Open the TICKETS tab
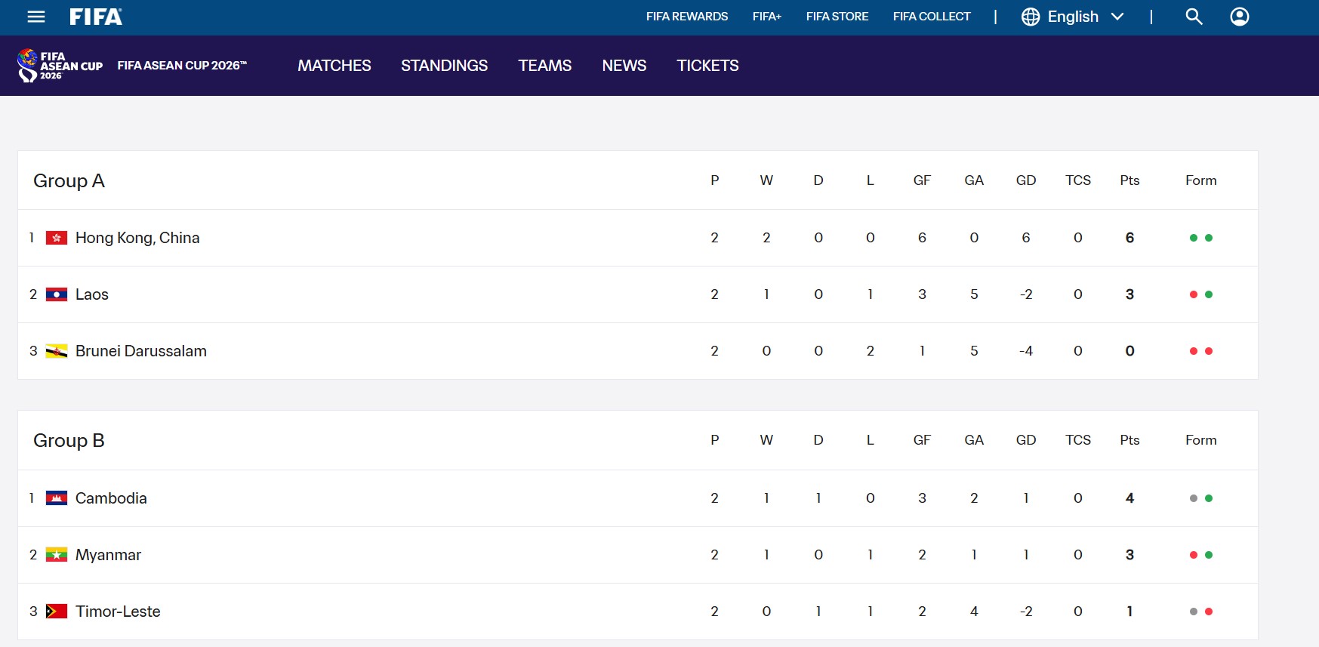 click(708, 66)
